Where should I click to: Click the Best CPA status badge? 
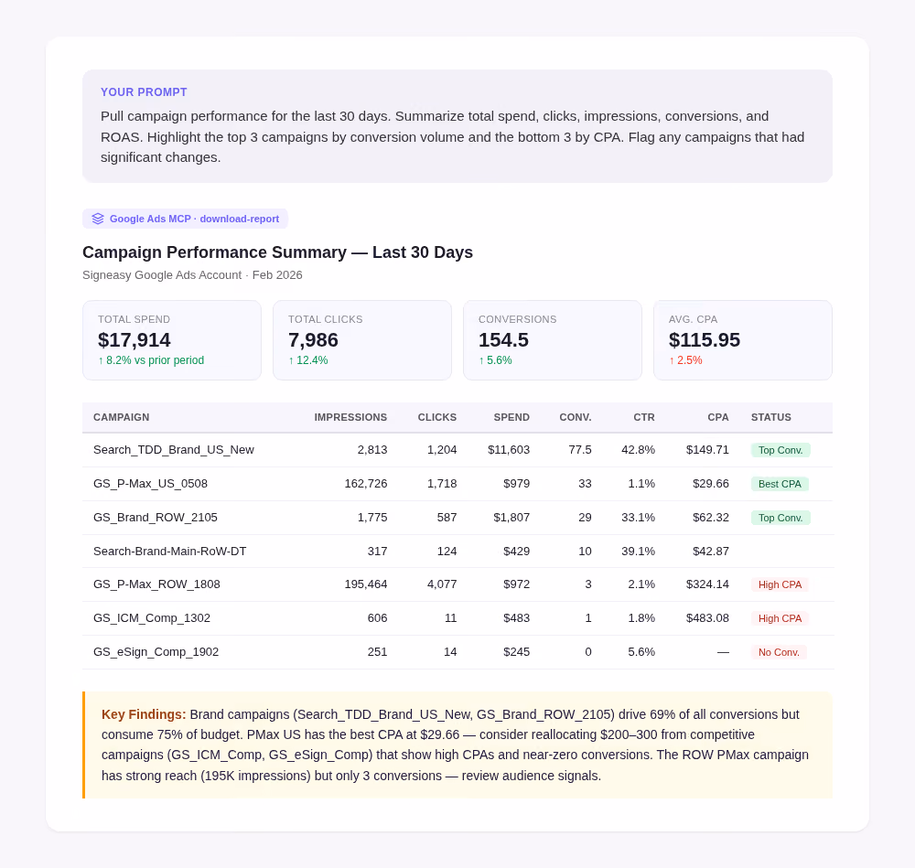(780, 484)
